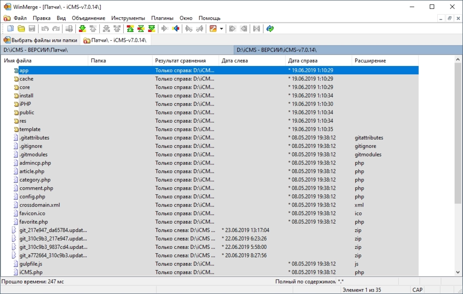This screenshot has width=463, height=294.
Task: Select the app folder row
Action: coord(210,70)
